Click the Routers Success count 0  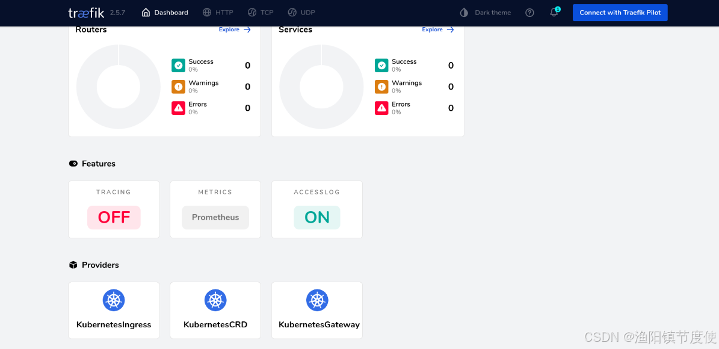tap(248, 66)
